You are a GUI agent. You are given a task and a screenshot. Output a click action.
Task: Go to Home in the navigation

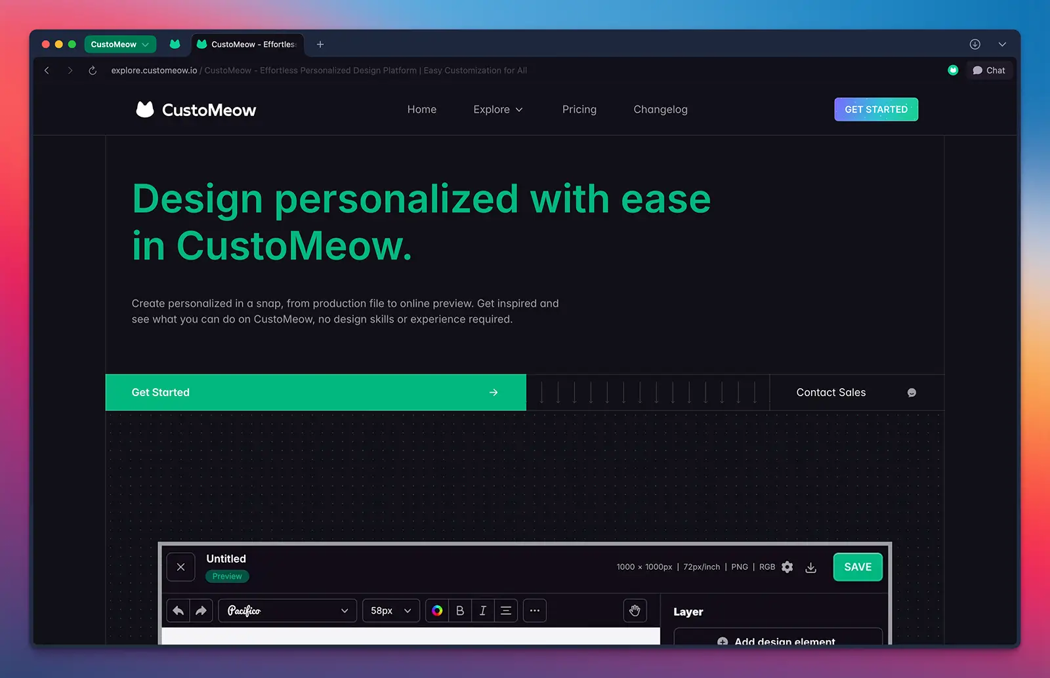(x=422, y=110)
